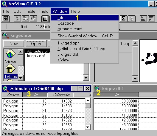Select the Tables icon in project window
The width and height of the screenshot is (157, 136).
point(10,71)
